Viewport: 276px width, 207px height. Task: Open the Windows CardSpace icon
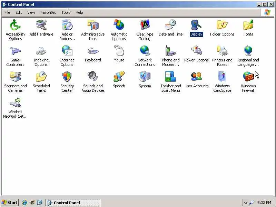click(x=222, y=77)
